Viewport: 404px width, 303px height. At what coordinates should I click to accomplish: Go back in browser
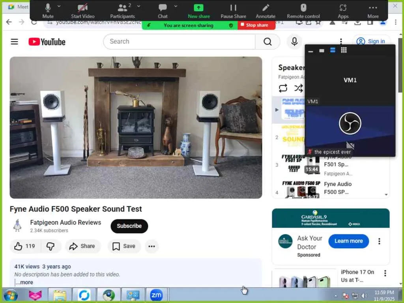click(9, 22)
